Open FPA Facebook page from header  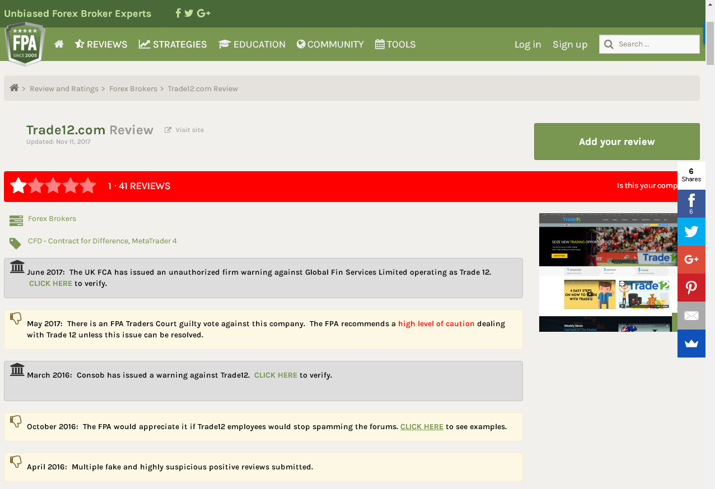[x=178, y=13]
